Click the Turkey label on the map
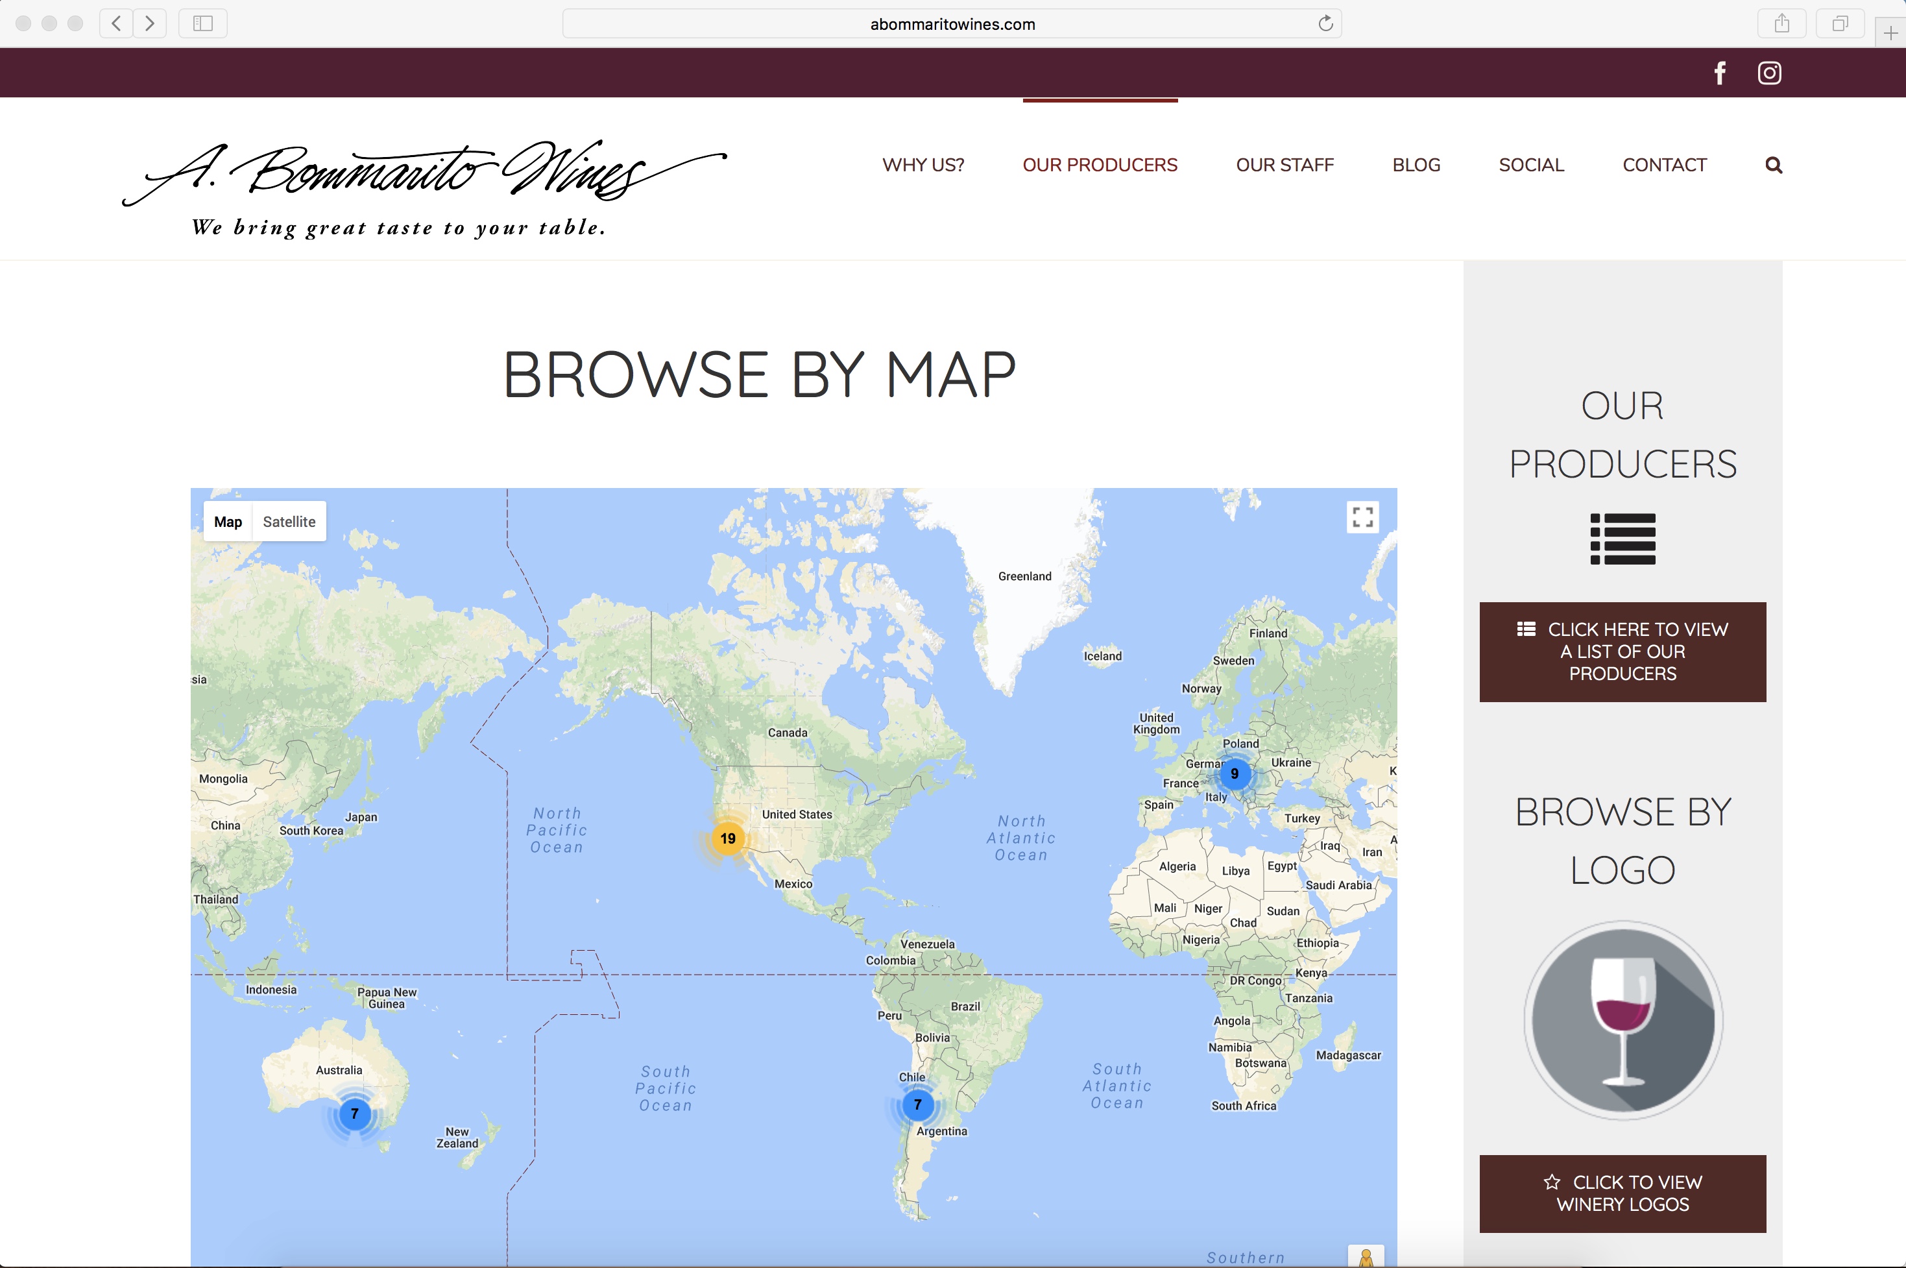The height and width of the screenshot is (1268, 1906). (1301, 818)
